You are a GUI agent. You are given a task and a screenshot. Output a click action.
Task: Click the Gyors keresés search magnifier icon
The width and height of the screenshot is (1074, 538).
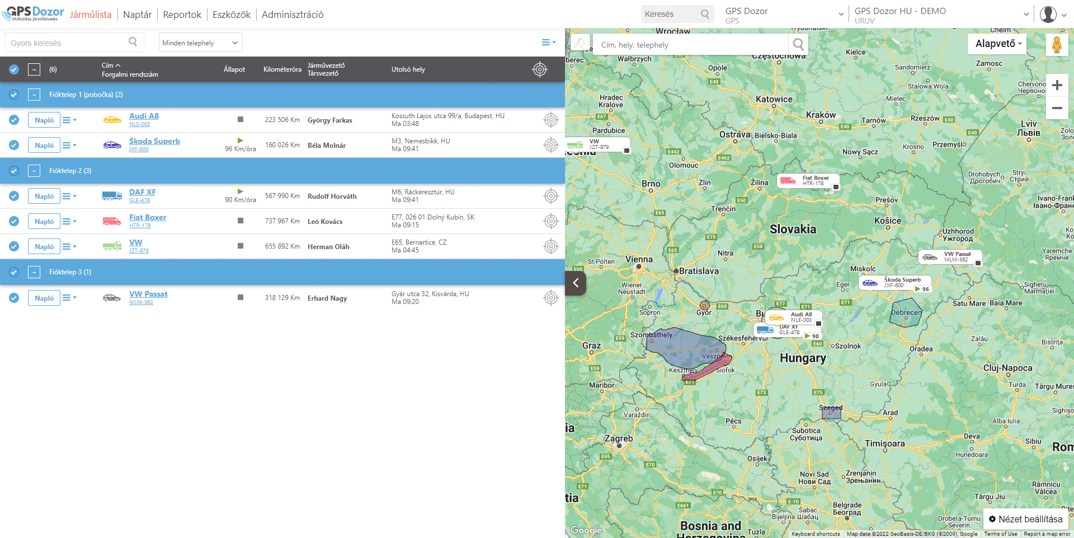(x=133, y=41)
